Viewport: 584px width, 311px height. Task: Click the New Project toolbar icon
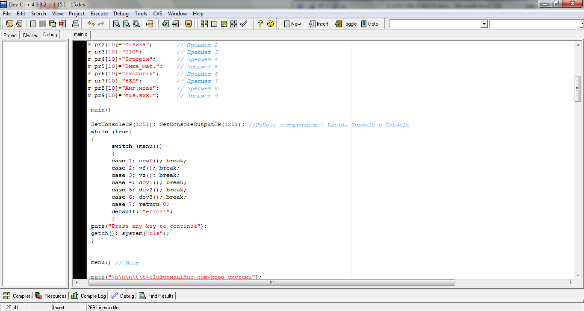point(9,24)
